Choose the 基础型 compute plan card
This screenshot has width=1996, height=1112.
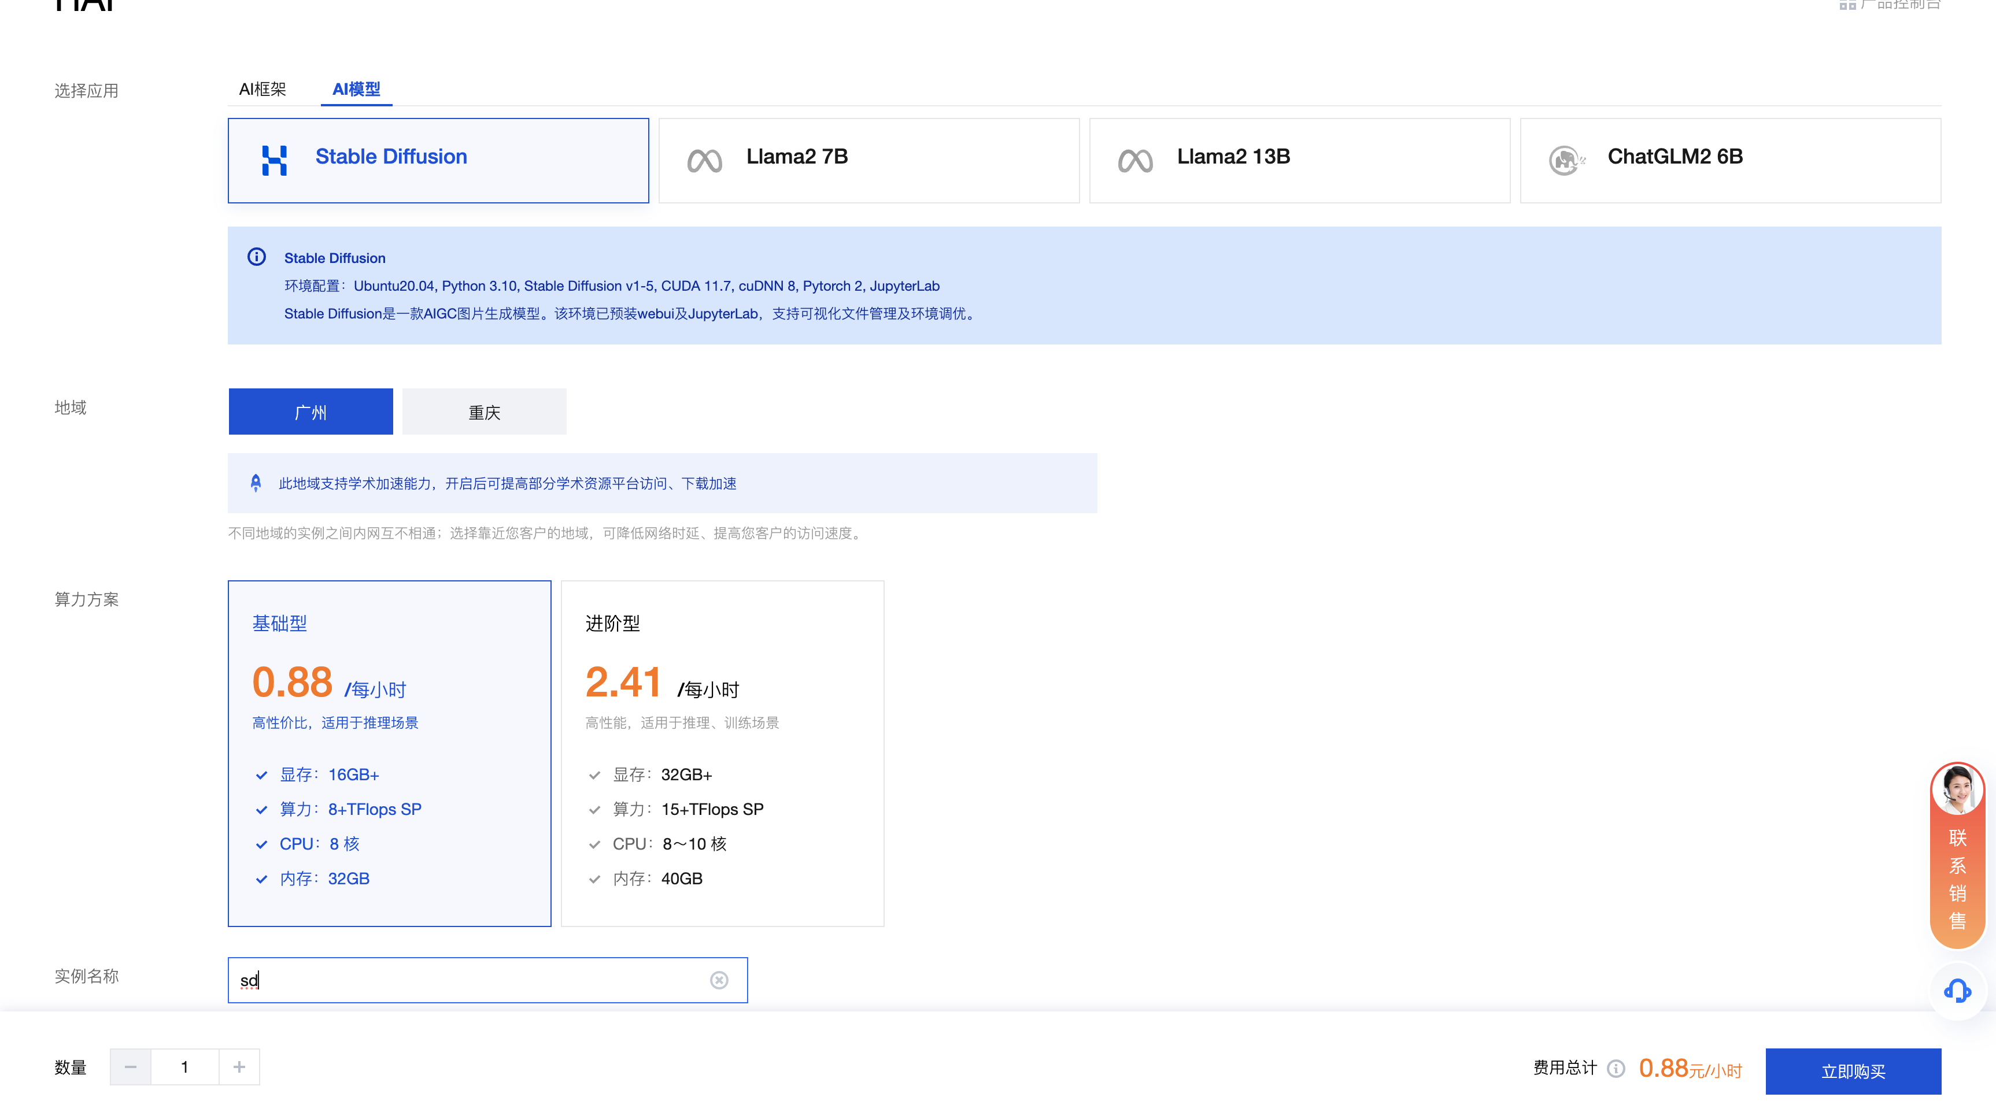389,753
